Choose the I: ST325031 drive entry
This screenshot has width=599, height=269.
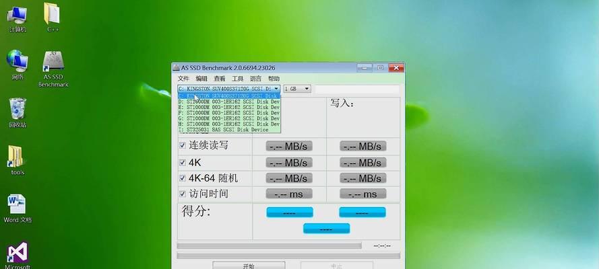tap(229, 130)
